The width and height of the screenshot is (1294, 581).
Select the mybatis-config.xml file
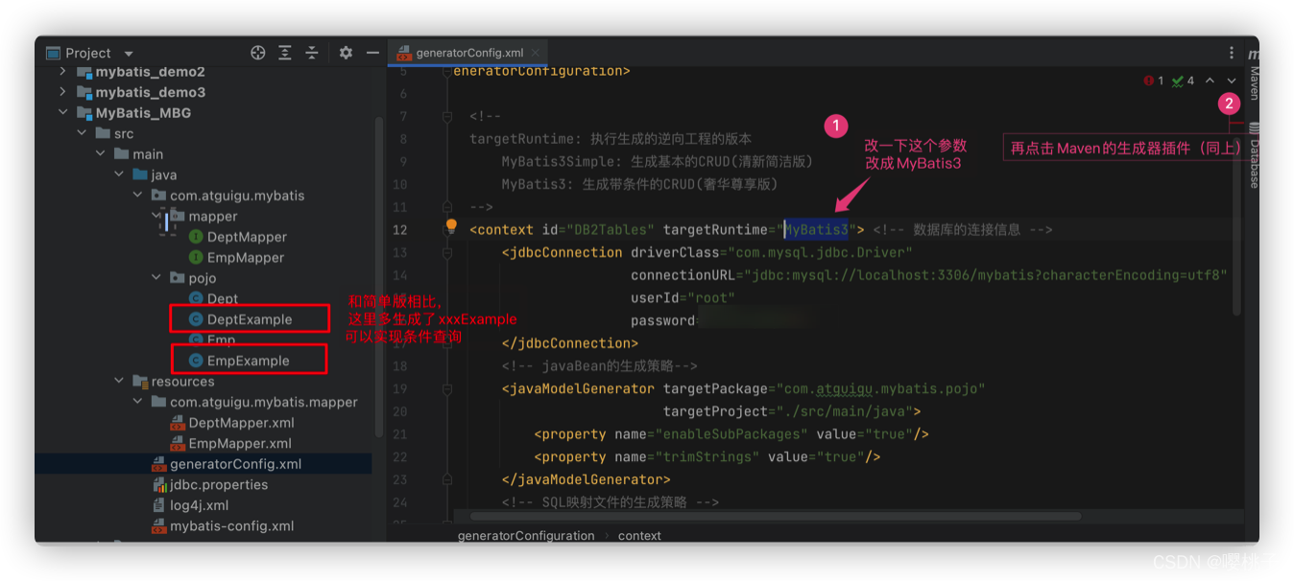click(223, 525)
